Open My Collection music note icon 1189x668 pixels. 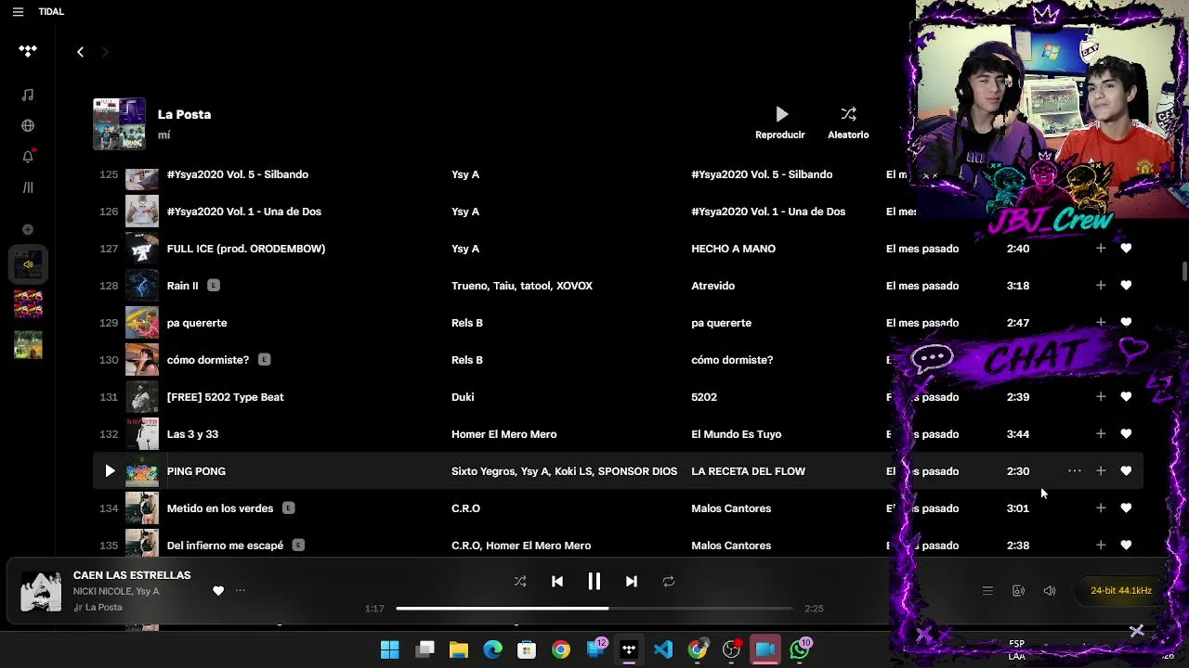point(28,95)
